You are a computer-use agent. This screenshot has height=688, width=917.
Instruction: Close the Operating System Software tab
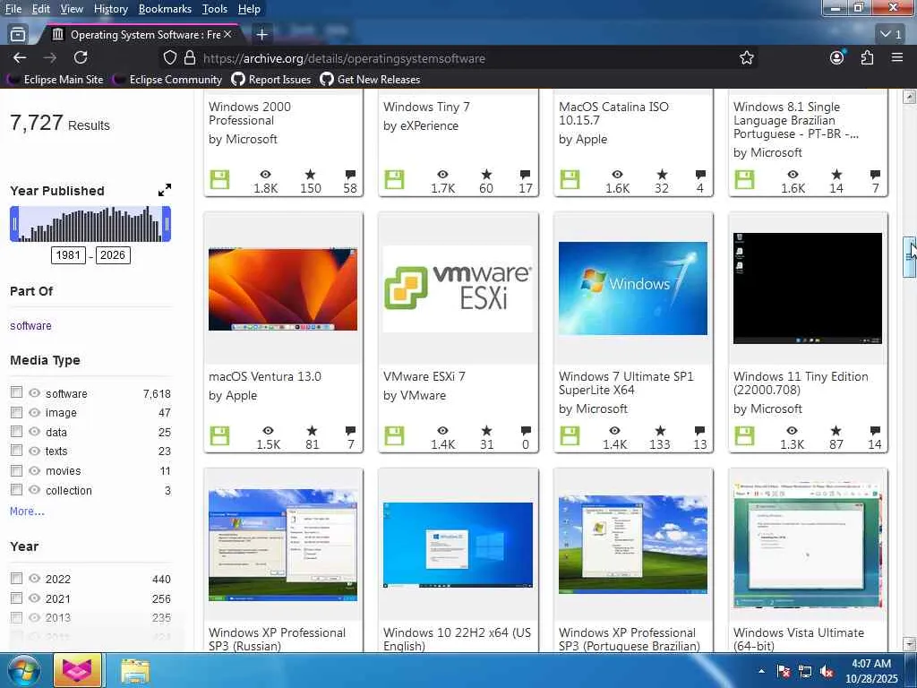[x=227, y=35]
